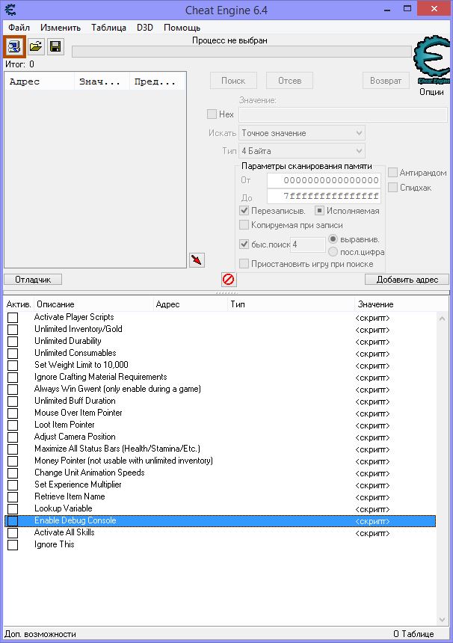Viewport: 453px width, 643px height.
Task: Click the быс.поиск alignment value field
Action: 308,244
